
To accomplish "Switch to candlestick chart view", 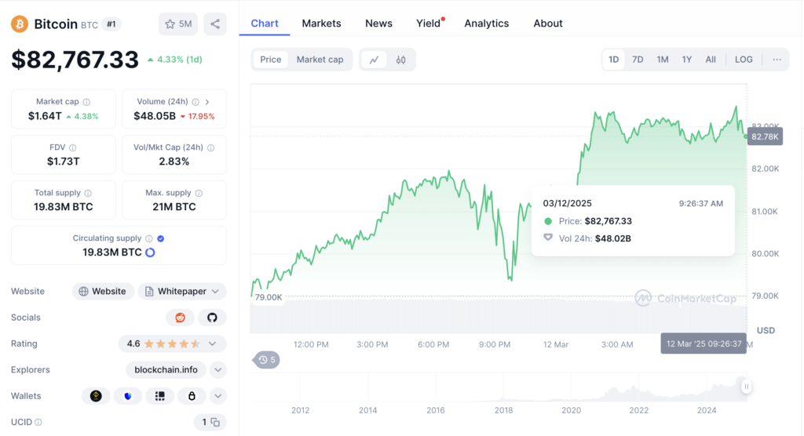I will [x=401, y=60].
